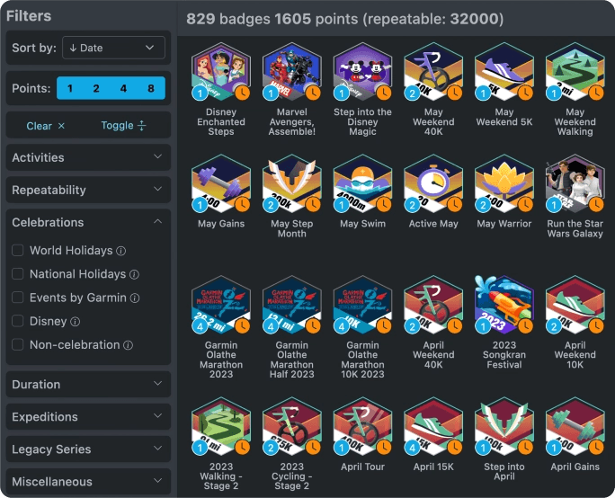Open the May Warrior lotus badge
This screenshot has width=615, height=498.
(x=504, y=183)
